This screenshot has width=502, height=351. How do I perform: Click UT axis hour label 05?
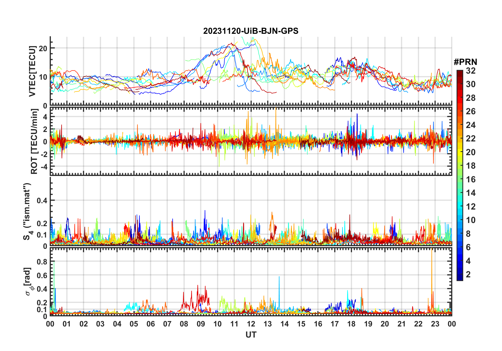point(134,324)
